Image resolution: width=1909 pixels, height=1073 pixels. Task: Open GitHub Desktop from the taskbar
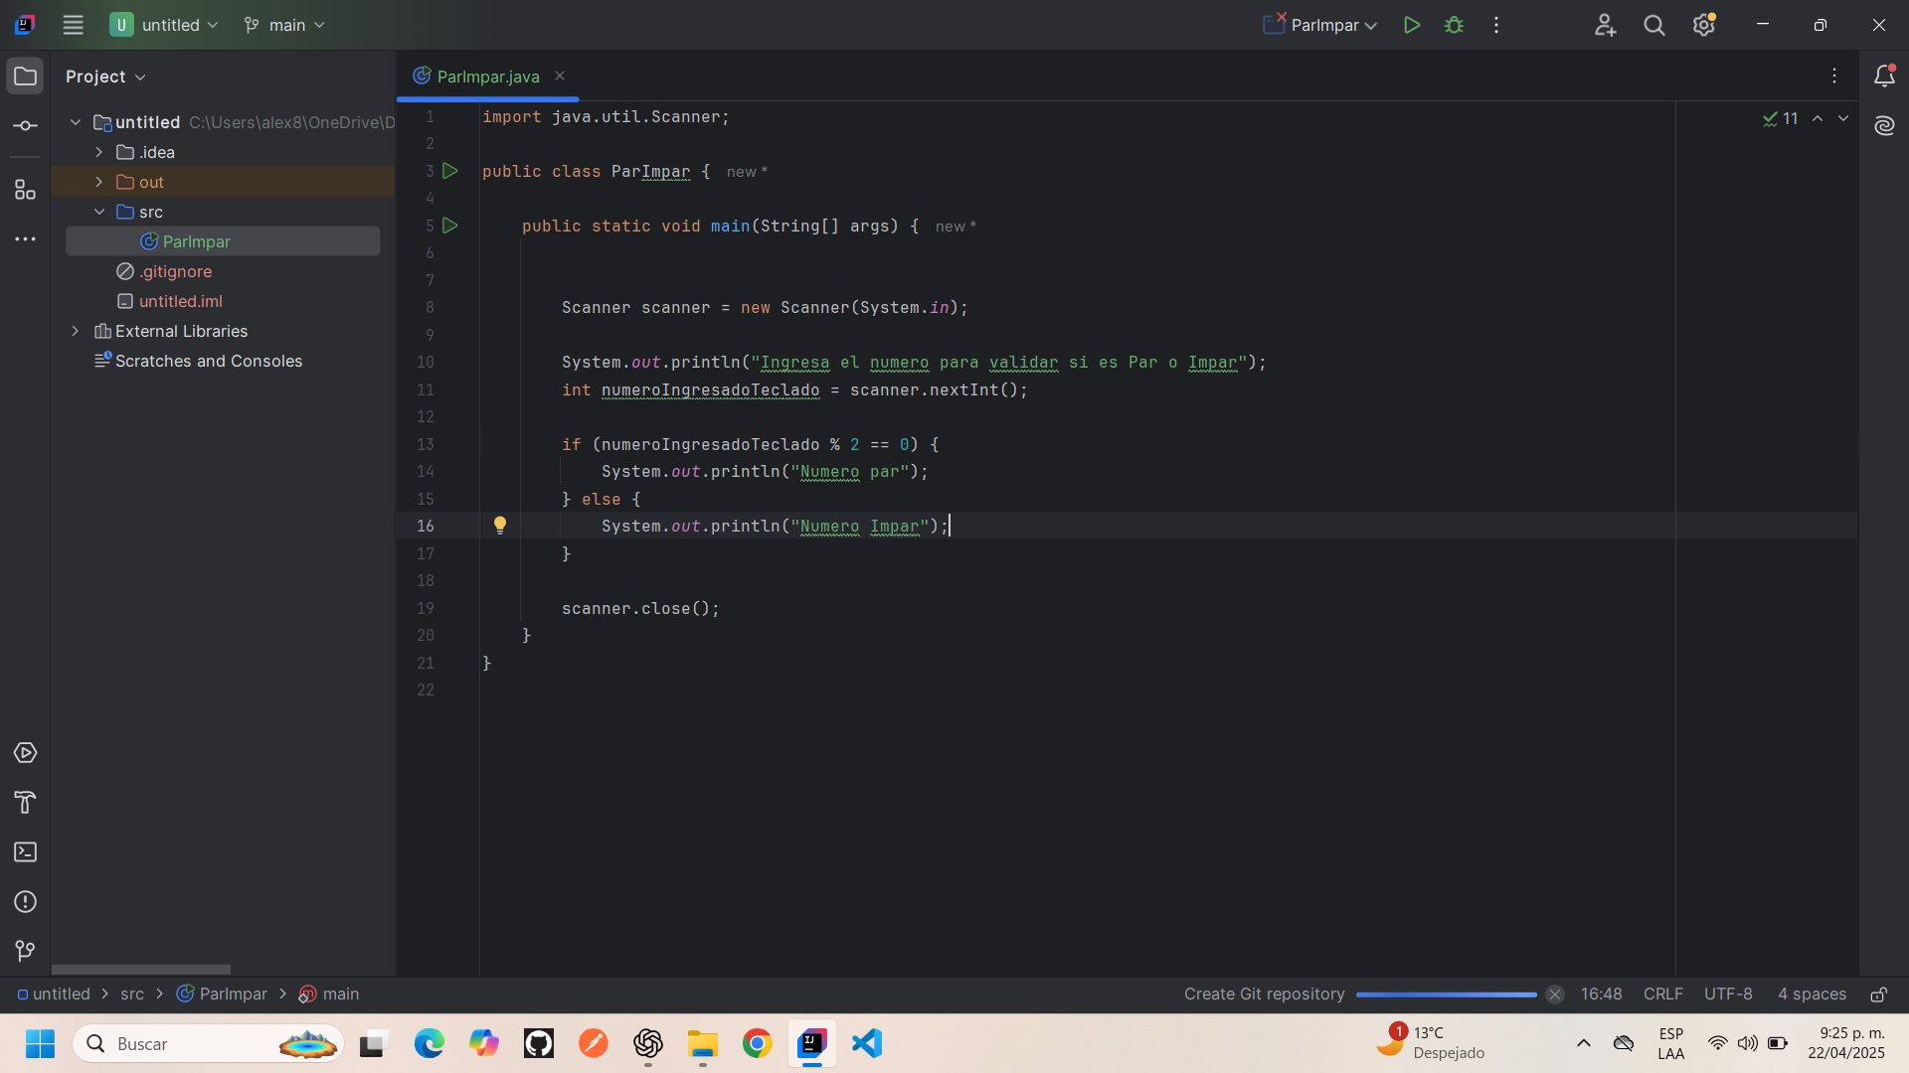[x=538, y=1043]
